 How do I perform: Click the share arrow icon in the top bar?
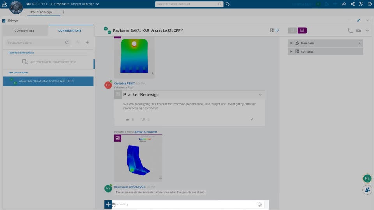(x=344, y=4)
